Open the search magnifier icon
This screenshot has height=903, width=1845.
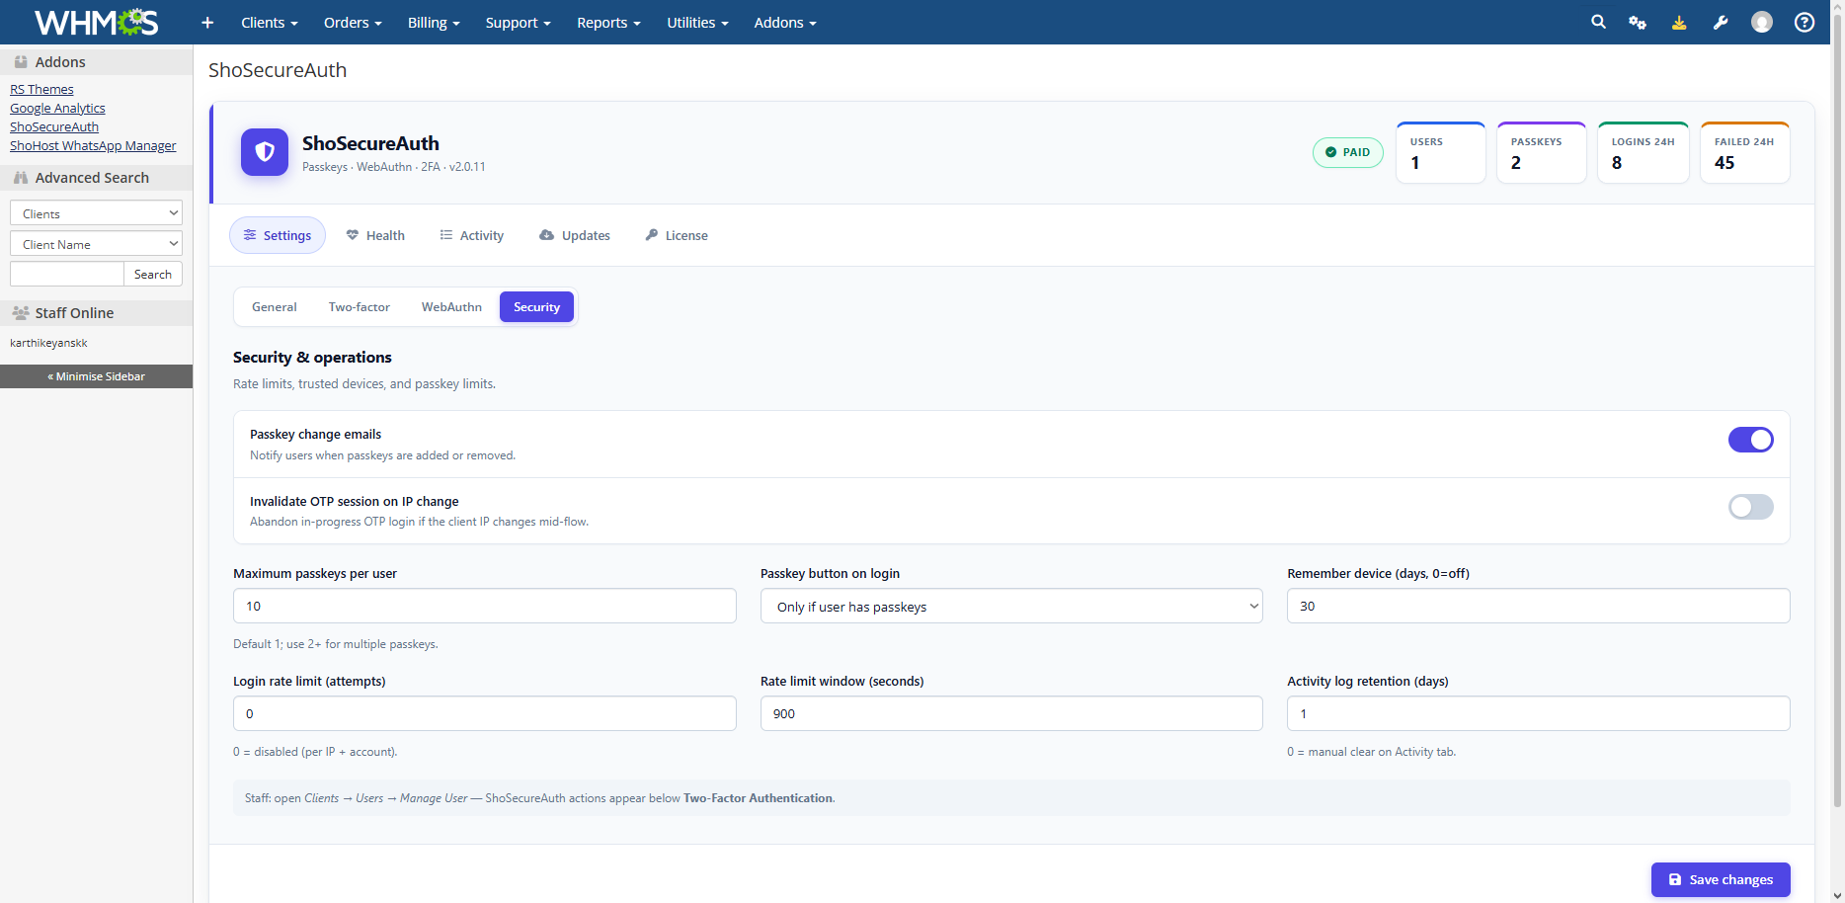click(x=1598, y=22)
